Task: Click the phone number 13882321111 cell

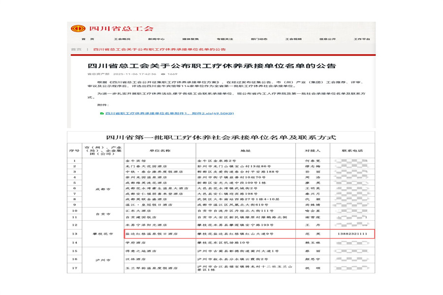Action: point(352,234)
